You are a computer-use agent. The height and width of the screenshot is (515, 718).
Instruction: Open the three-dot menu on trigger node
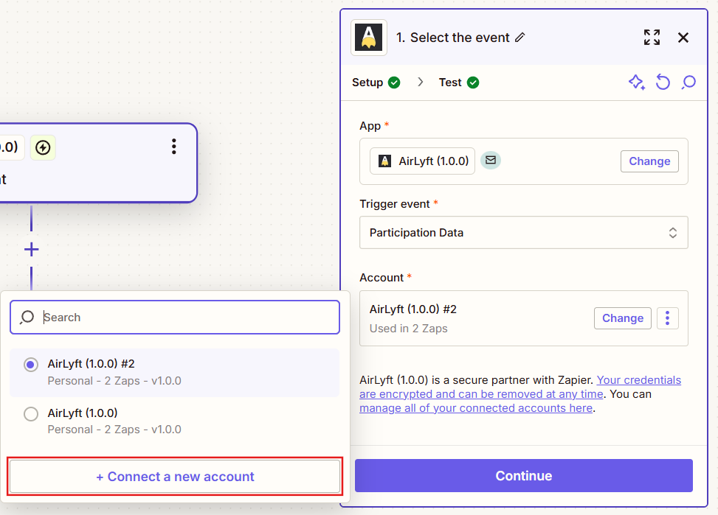click(173, 147)
